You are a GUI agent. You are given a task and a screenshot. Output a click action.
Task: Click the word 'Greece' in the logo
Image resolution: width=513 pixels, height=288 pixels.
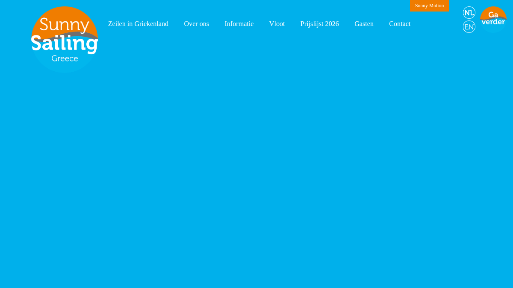[x=65, y=58]
